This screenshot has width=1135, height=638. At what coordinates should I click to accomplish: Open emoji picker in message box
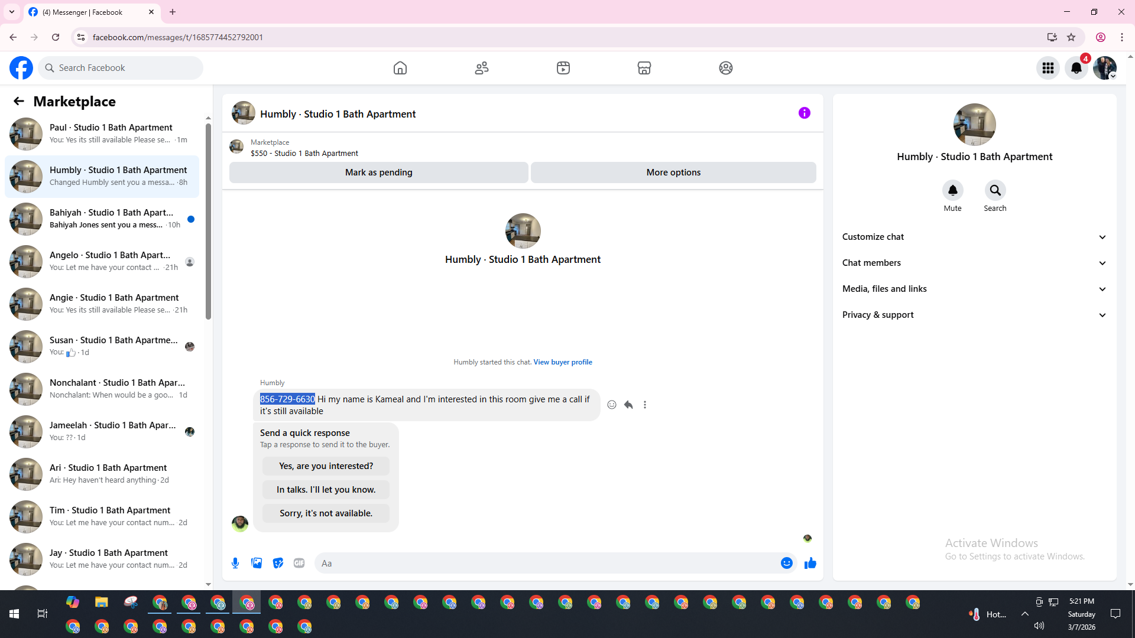click(x=787, y=563)
